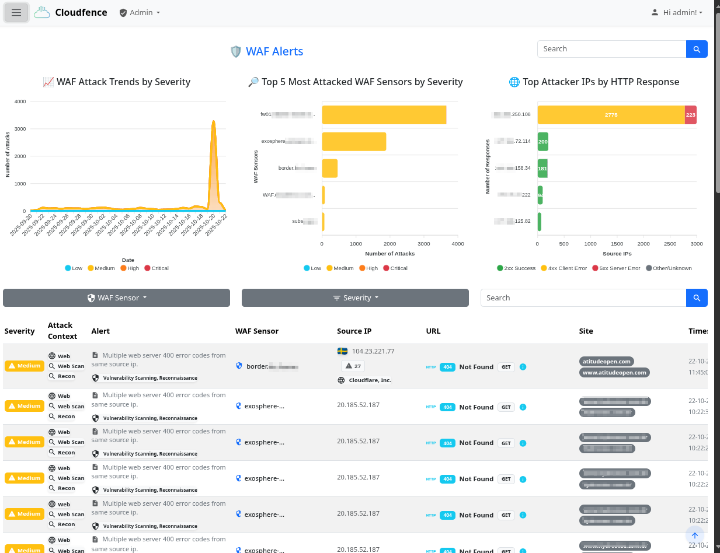Click the Cloudfence cloud logo
The width and height of the screenshot is (720, 553).
(x=42, y=12)
